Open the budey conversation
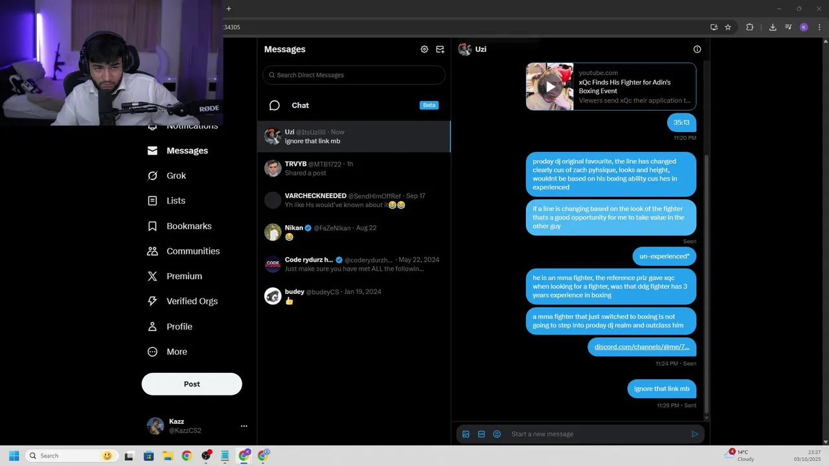The height and width of the screenshot is (466, 829). (x=354, y=296)
